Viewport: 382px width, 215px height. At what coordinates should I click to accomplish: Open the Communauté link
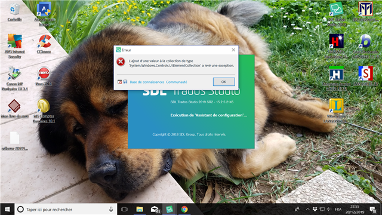click(177, 82)
